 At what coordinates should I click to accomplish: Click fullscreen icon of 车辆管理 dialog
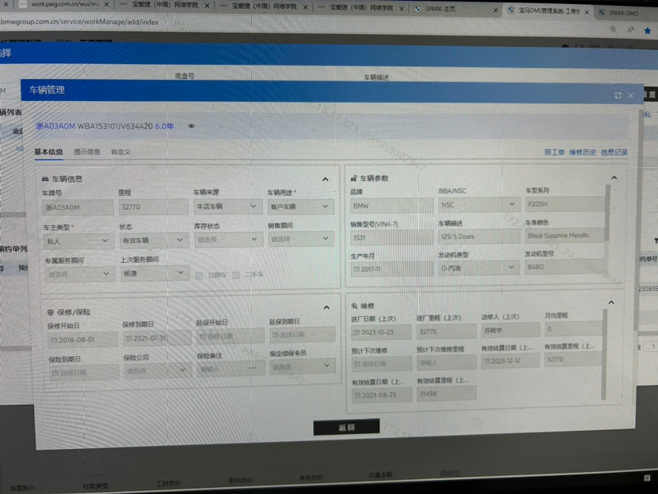click(x=618, y=95)
